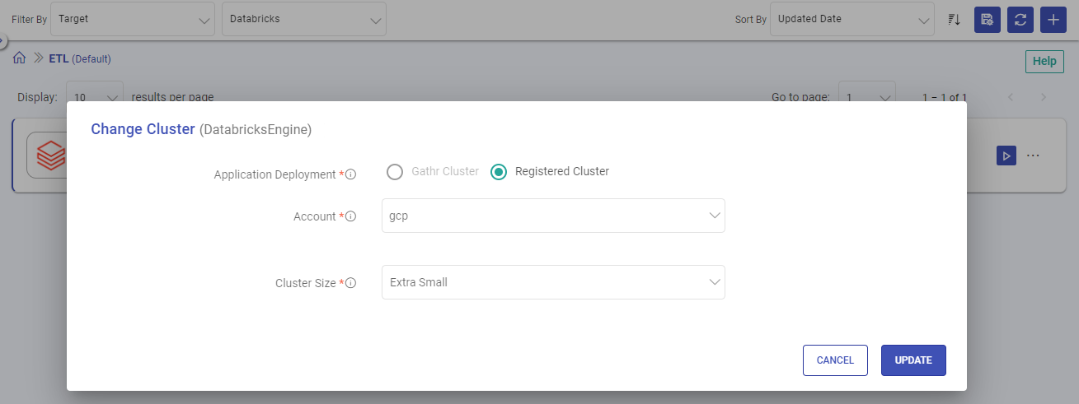This screenshot has height=404, width=1079.
Task: Show info tooltip for Account
Action: [350, 216]
